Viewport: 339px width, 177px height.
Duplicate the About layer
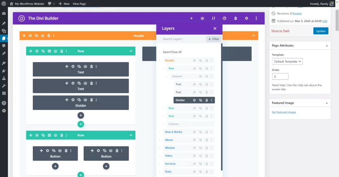pos(200,140)
